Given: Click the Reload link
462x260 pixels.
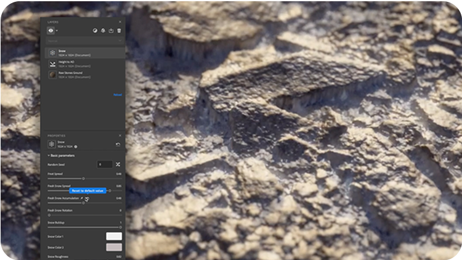Looking at the screenshot, I should (117, 95).
